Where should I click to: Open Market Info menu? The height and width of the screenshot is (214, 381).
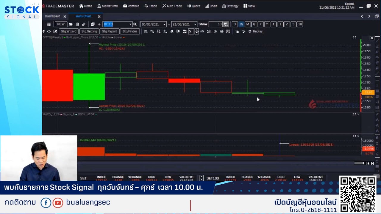click(x=107, y=6)
